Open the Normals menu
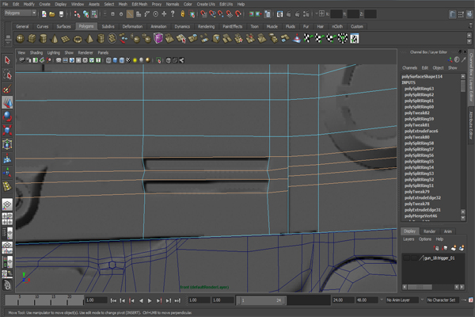 173,4
